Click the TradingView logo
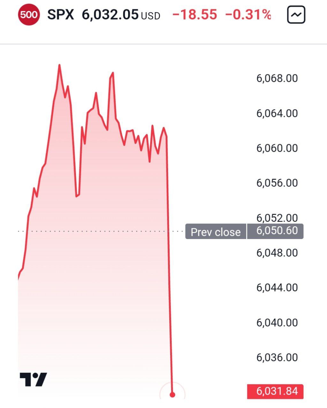The height and width of the screenshot is (408, 327). 33,379
